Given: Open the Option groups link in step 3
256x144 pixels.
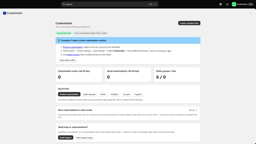Looking at the screenshot, I should tap(73, 54).
